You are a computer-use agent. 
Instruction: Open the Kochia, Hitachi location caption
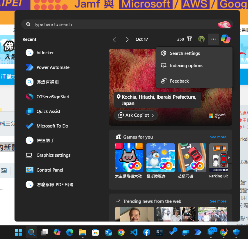[157, 100]
